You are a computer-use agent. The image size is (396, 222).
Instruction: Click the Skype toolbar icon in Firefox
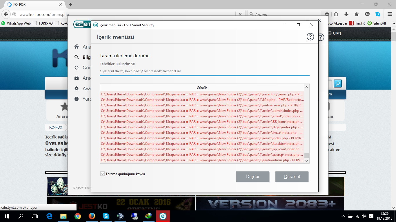(x=377, y=14)
